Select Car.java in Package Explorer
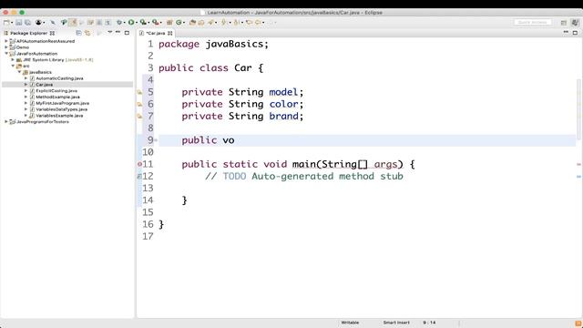 pos(45,85)
